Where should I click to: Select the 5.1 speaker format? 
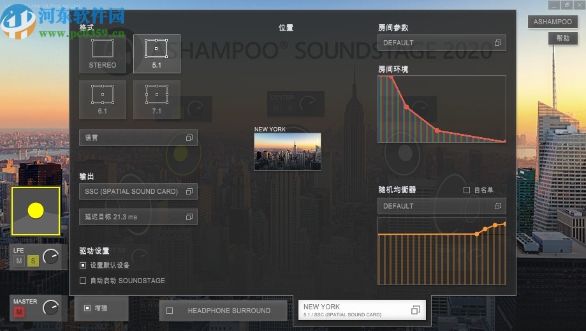[x=157, y=54]
